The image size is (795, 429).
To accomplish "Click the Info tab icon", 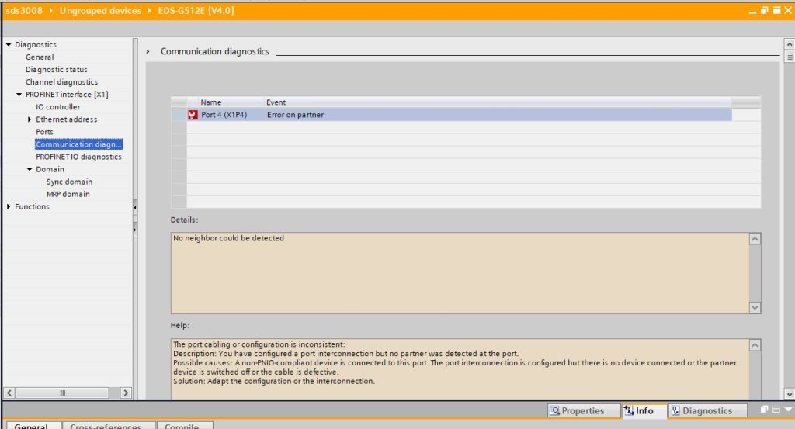I will [x=629, y=410].
